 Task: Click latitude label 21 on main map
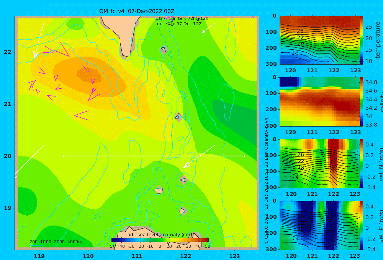click(7, 104)
